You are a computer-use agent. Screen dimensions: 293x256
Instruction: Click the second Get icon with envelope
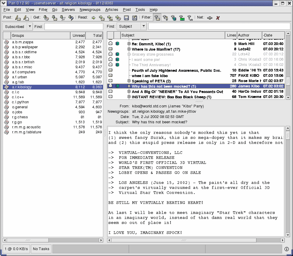[x=54, y=18]
